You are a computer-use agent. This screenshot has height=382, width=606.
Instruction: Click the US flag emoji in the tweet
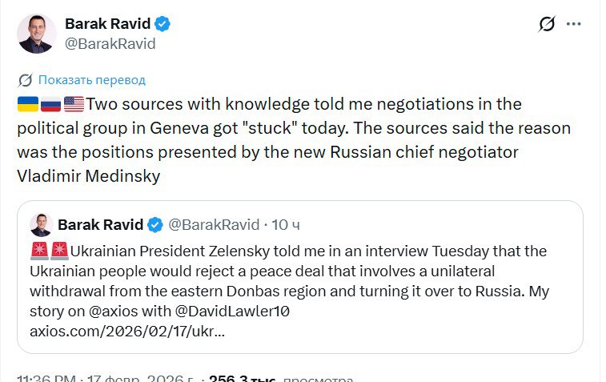(74, 104)
